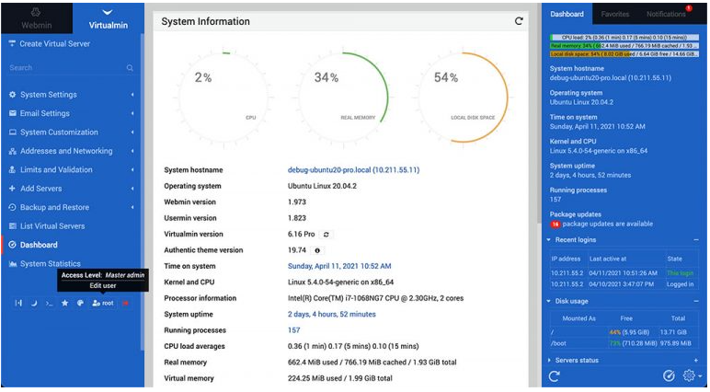Click List Virtual Servers icon
Viewport: 710px width, 392px height.
(13, 226)
